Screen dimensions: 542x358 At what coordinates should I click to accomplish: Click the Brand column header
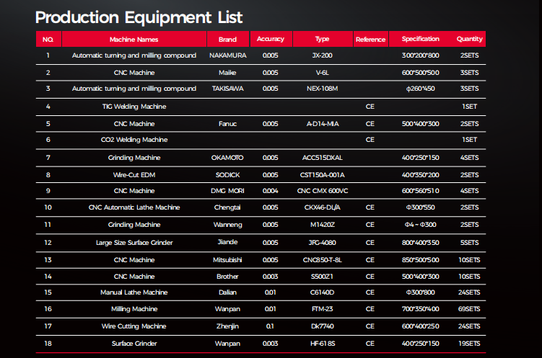[227, 39]
